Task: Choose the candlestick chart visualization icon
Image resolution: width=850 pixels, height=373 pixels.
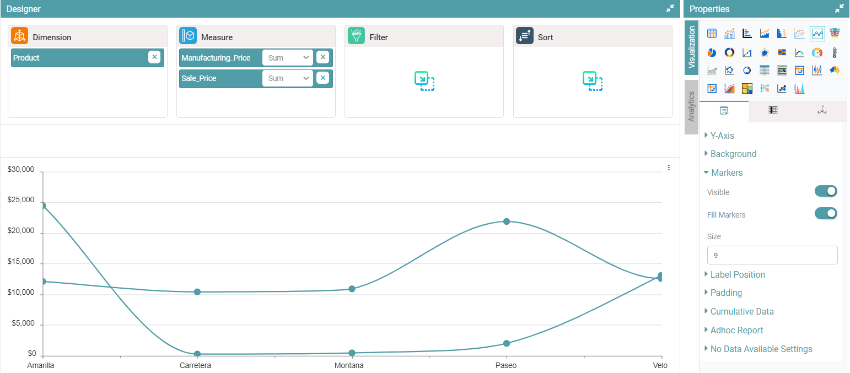Action: [817, 71]
